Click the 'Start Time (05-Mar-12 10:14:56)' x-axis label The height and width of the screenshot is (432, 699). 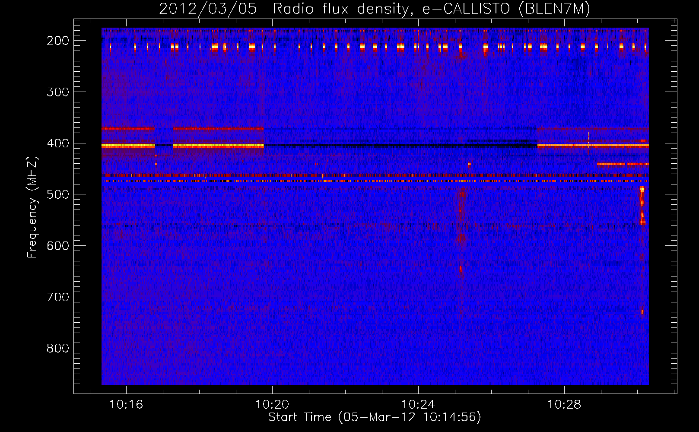pyautogui.click(x=375, y=417)
